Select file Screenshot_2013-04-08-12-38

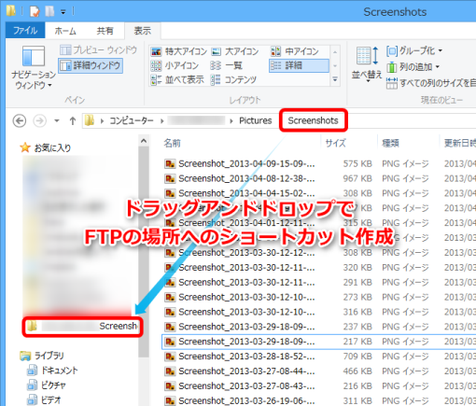(x=246, y=178)
